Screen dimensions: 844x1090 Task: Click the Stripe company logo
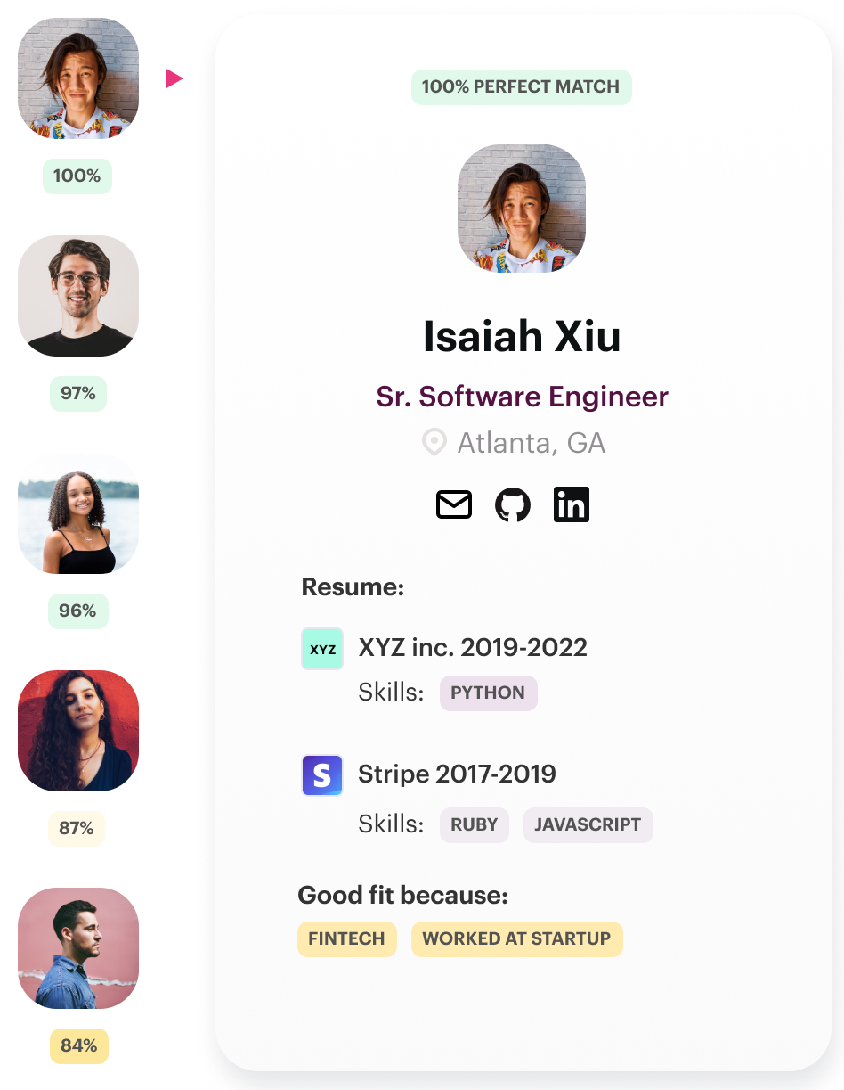[x=322, y=774]
